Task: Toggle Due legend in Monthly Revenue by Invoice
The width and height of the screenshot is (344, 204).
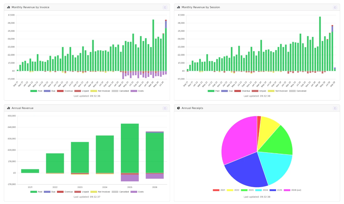Action: click(x=50, y=91)
